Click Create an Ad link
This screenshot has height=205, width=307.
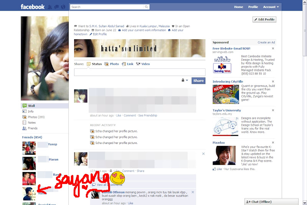tap(266, 42)
